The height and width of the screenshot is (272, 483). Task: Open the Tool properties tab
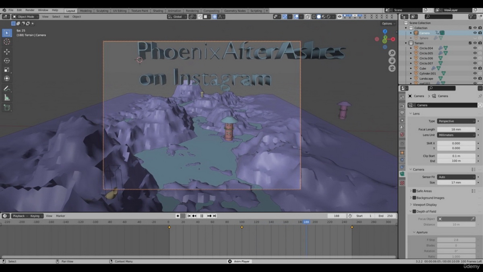pyautogui.click(x=402, y=97)
